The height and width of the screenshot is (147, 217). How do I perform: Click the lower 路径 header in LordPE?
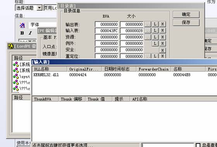pos(21,97)
